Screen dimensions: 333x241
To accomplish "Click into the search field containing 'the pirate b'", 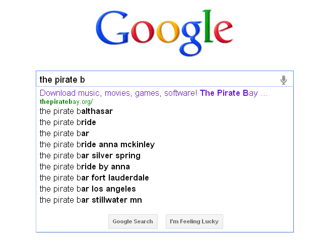I will [x=165, y=79].
